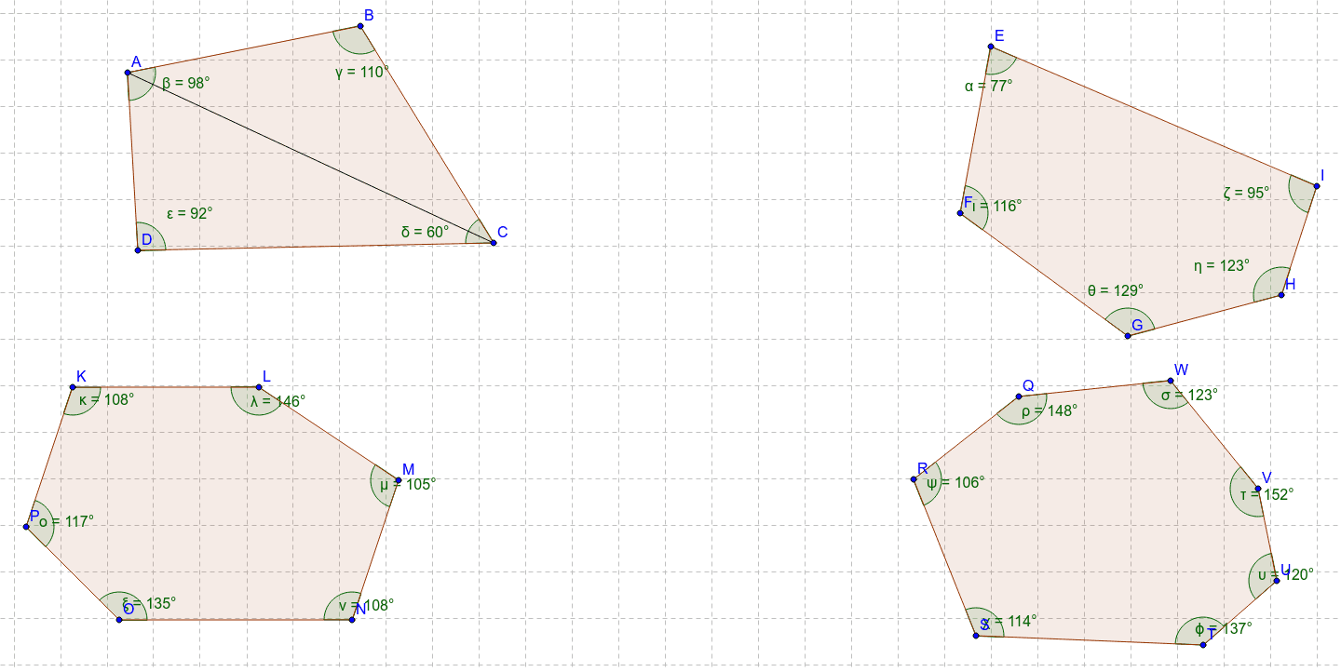Select angle label ε = 92°
This screenshot has width=1341, height=672.
point(190,212)
